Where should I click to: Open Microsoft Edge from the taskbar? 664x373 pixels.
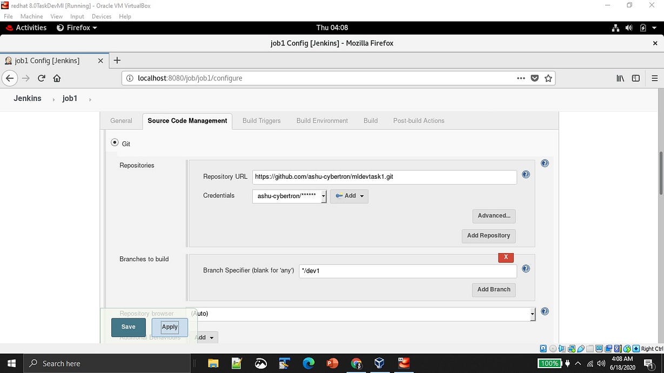(x=308, y=363)
